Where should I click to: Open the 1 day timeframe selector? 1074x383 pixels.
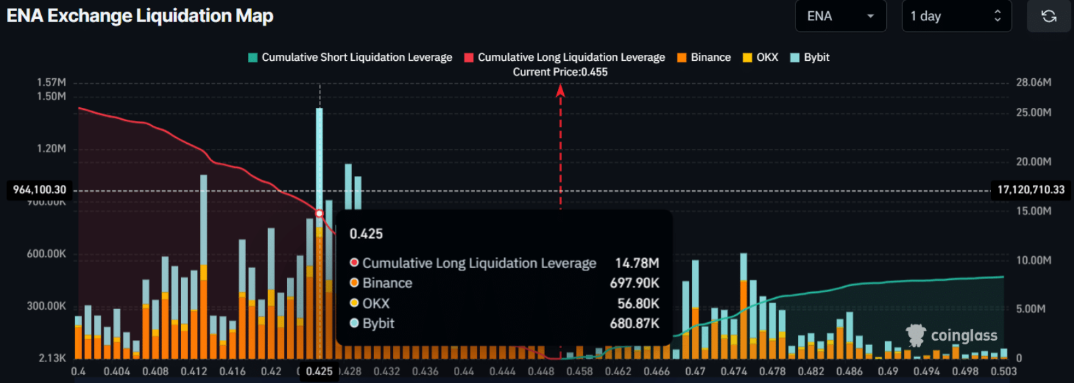pos(956,16)
